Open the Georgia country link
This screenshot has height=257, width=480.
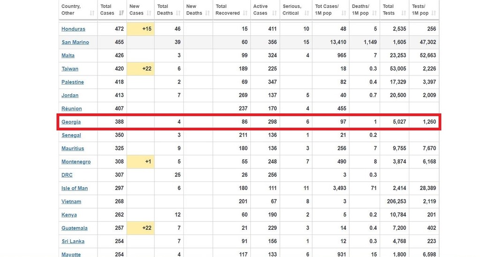[71, 122]
